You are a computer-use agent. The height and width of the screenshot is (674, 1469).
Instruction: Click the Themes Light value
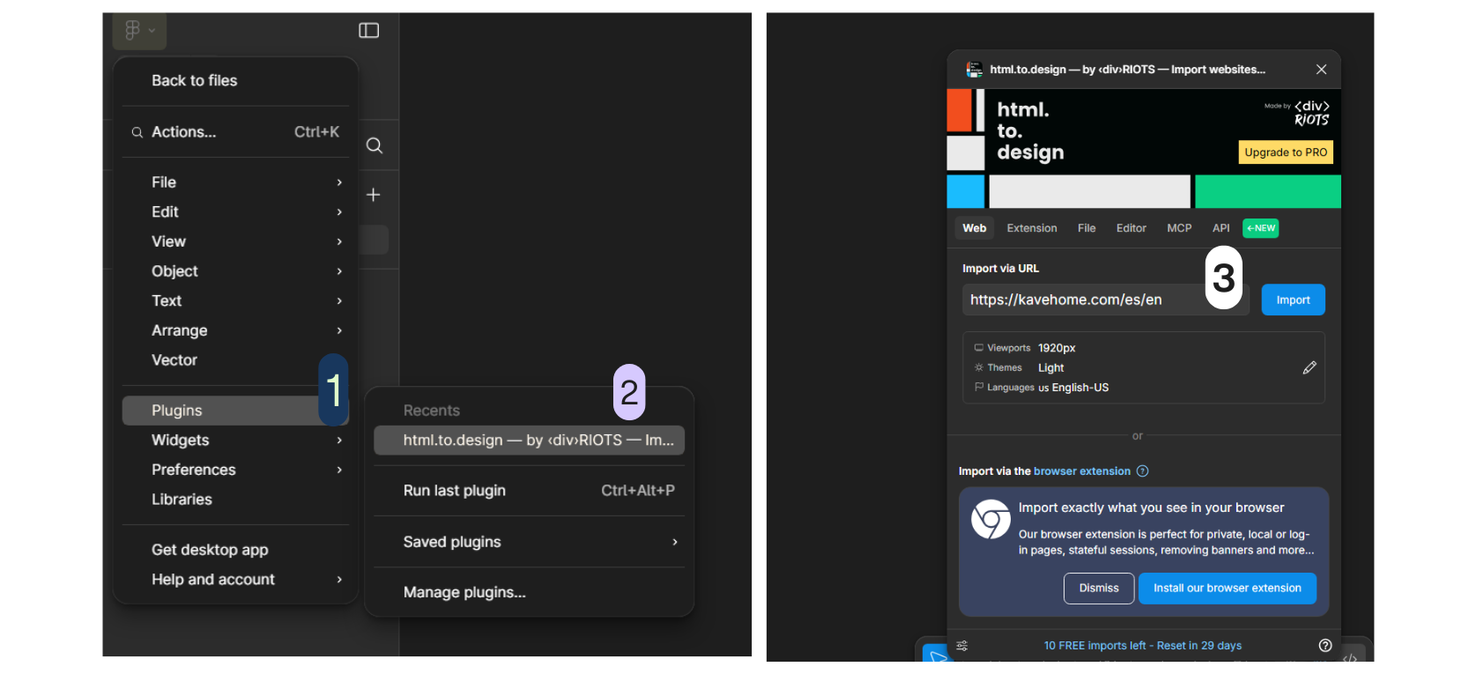[x=1050, y=368]
